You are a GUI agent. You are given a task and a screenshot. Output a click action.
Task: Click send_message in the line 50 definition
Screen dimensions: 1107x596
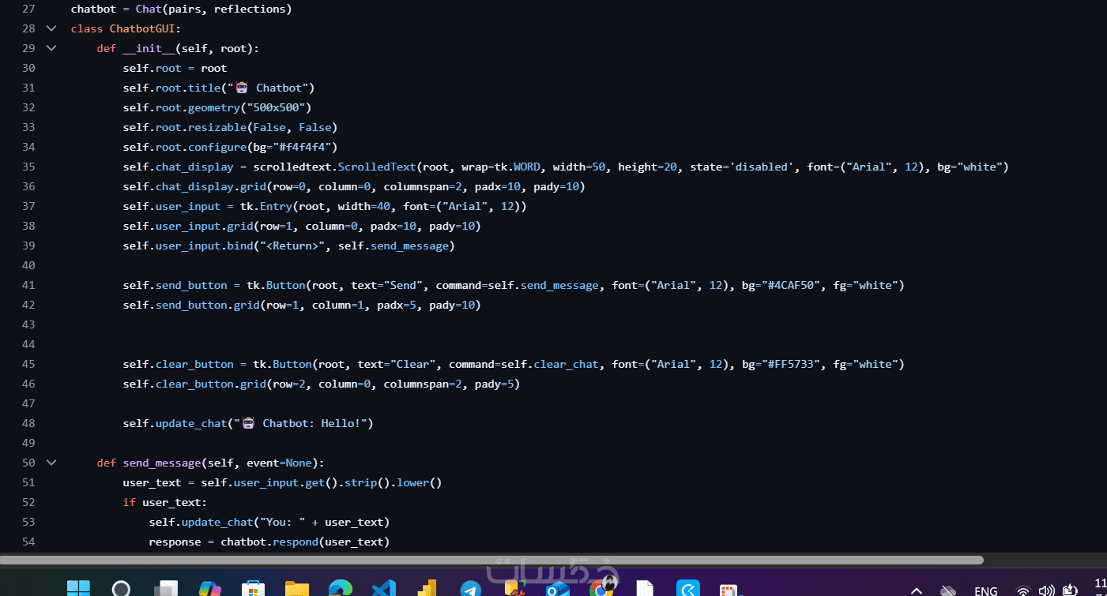click(x=162, y=463)
